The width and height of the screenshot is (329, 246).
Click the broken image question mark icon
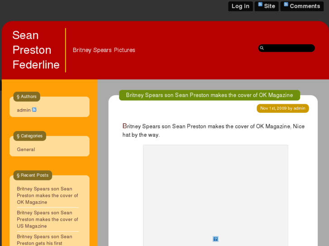(x=215, y=239)
